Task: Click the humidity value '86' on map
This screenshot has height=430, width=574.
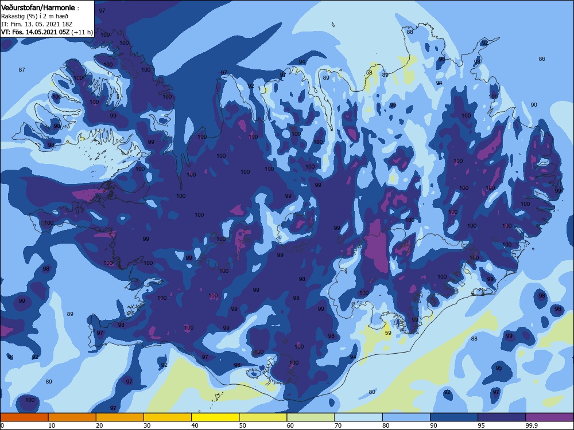Action: point(542,58)
